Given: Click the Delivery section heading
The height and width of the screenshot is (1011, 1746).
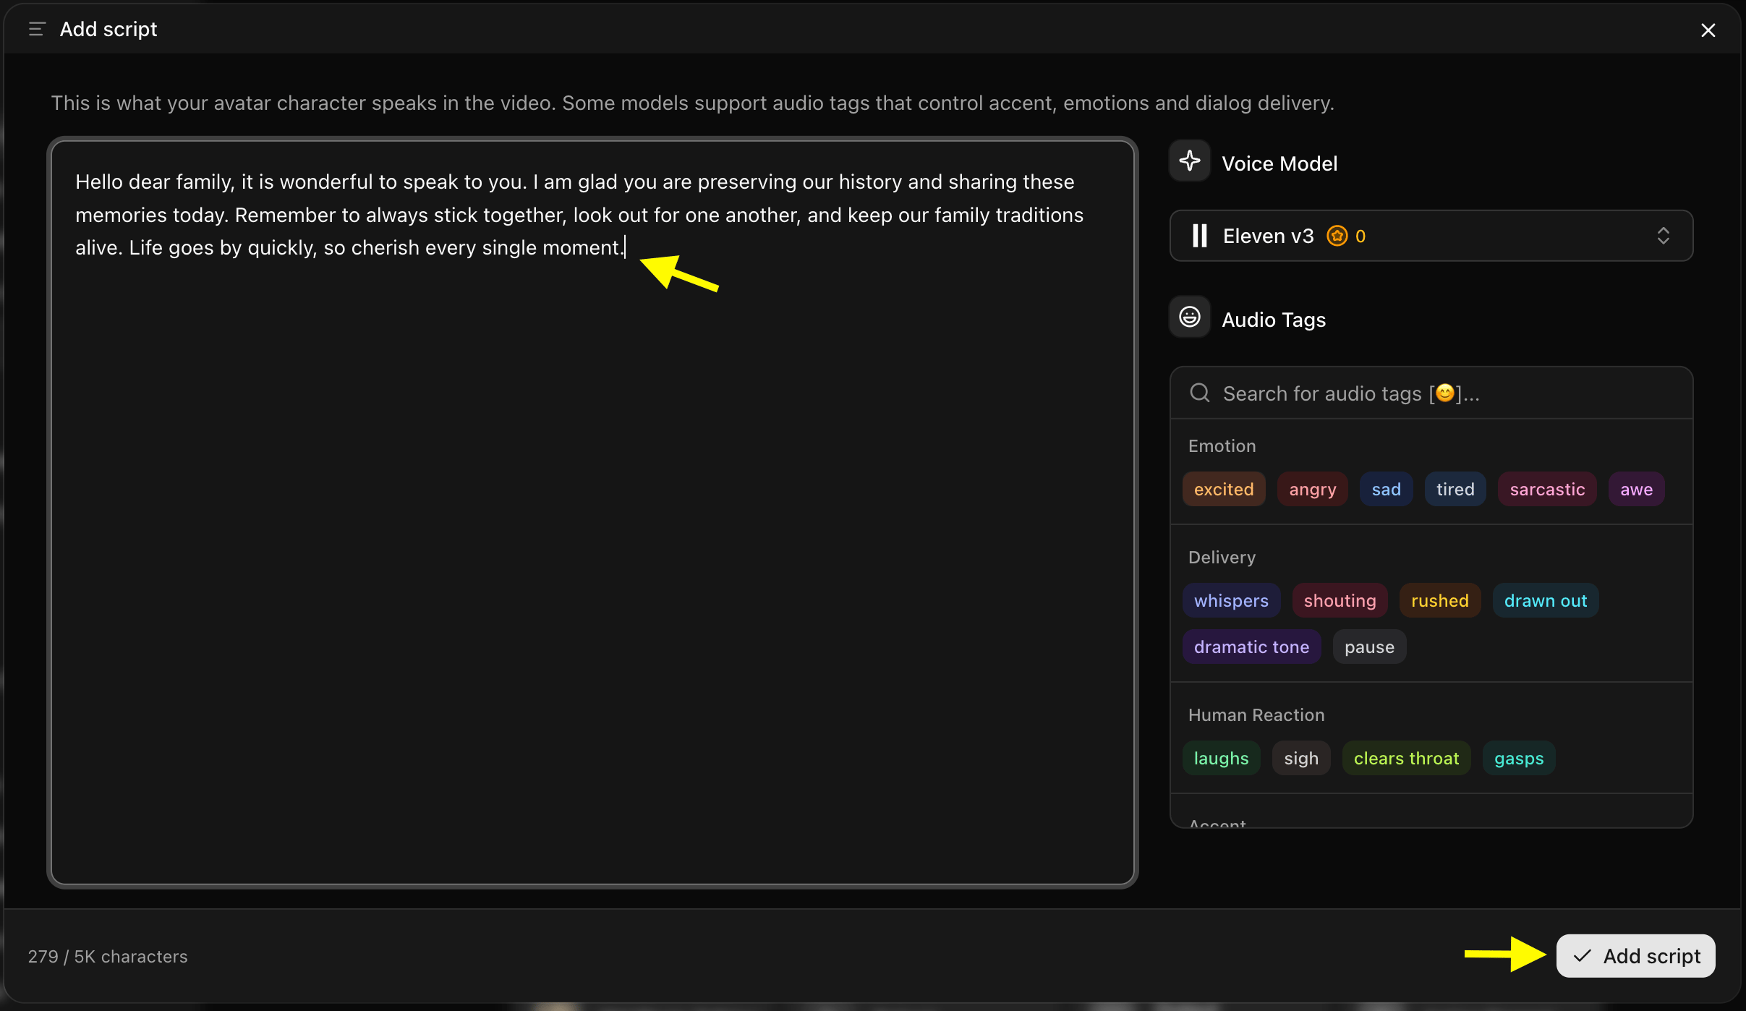Looking at the screenshot, I should (1222, 557).
